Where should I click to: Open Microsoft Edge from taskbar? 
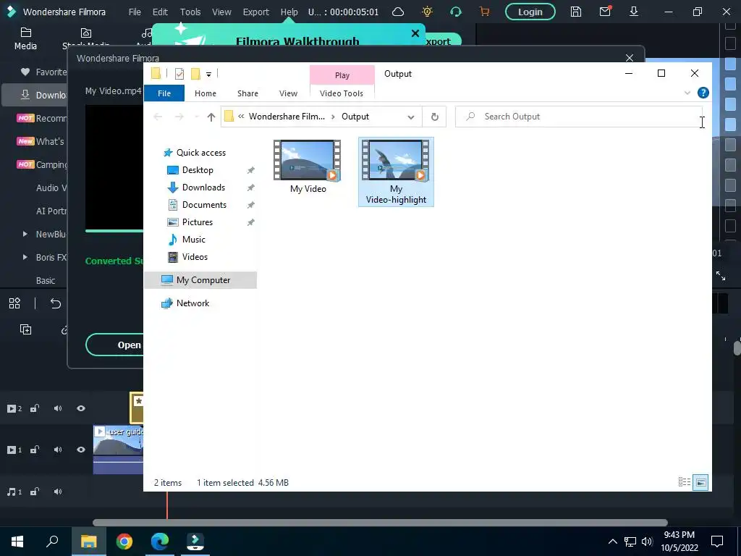tap(160, 542)
